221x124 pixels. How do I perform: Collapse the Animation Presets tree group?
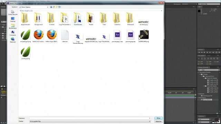click(198, 72)
